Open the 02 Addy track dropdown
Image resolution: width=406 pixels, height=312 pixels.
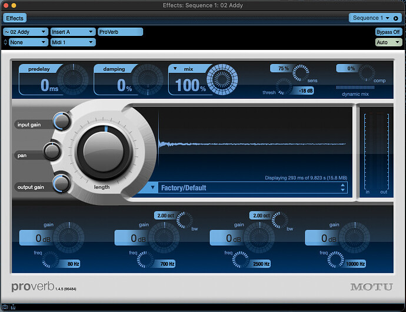click(25, 32)
